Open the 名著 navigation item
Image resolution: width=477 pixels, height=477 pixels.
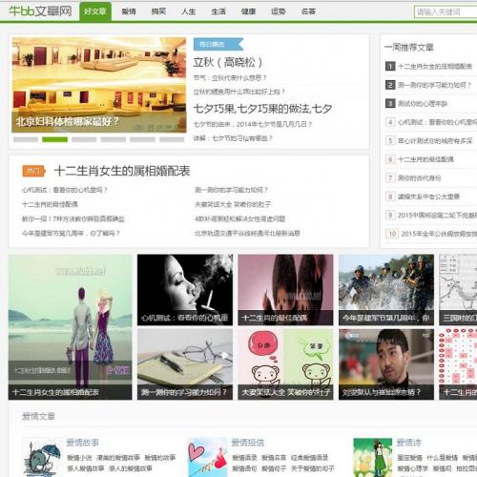click(308, 11)
